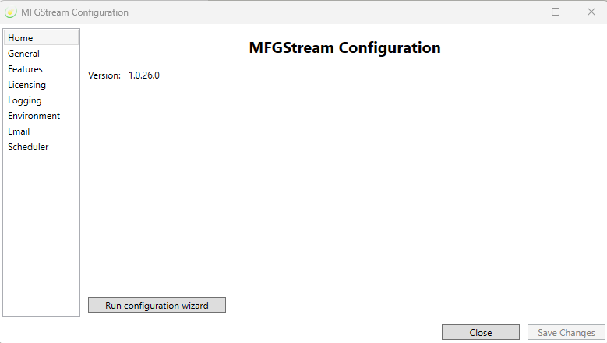Open the Licensing page
Viewport: 607px width, 343px height.
(x=27, y=85)
